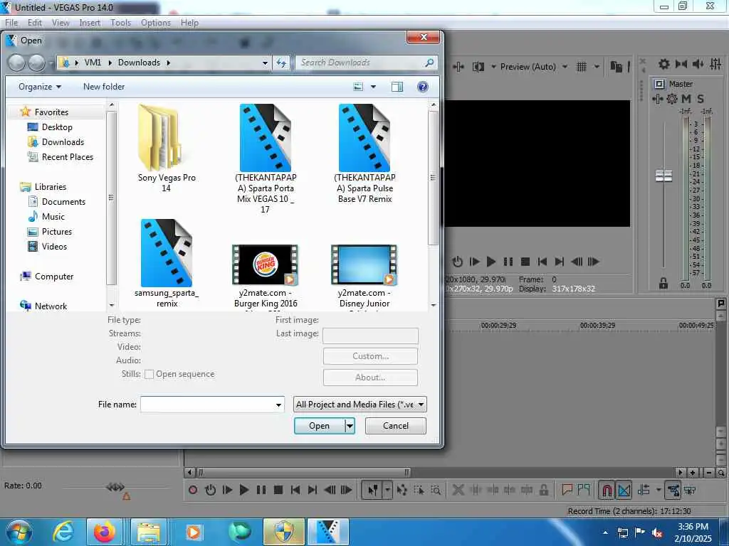Click Play in the video preview window

tap(491, 262)
